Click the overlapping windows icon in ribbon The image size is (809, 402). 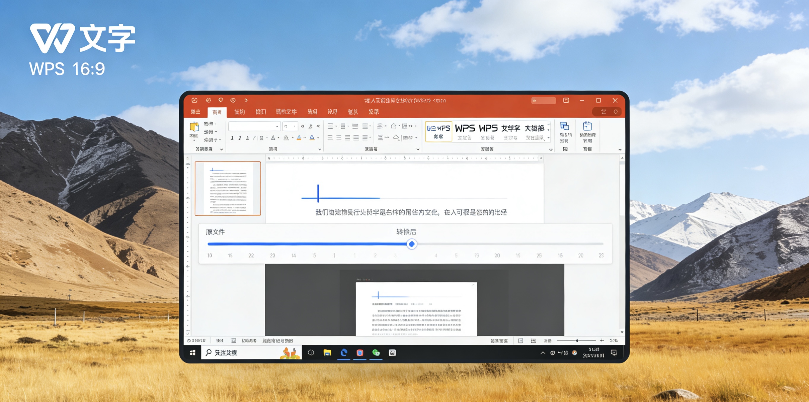click(x=565, y=126)
